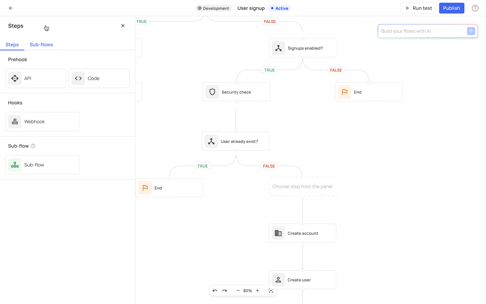Click the back arrow to leave the editor
The height and width of the screenshot is (304, 486).
10,8
